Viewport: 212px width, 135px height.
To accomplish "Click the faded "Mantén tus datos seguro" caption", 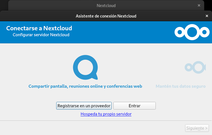I will click(181, 86).
